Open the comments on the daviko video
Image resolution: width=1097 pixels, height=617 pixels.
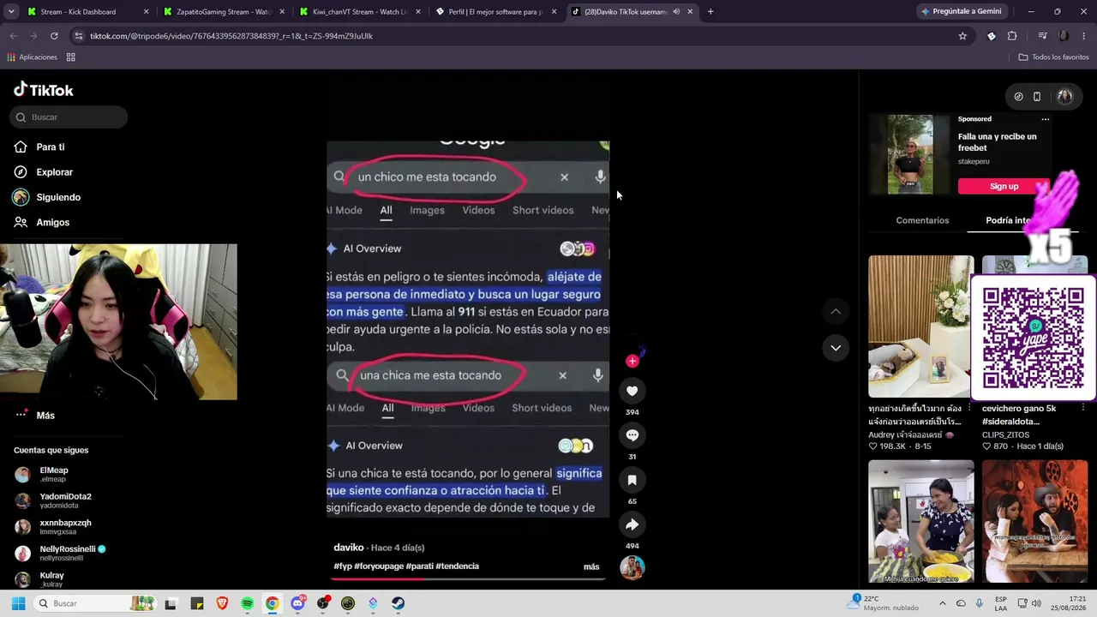632,435
